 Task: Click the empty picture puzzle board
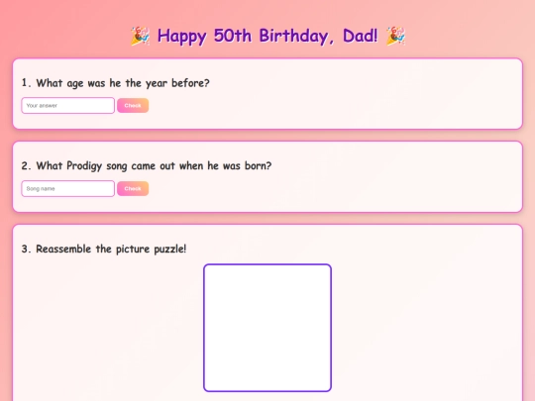[x=267, y=328]
